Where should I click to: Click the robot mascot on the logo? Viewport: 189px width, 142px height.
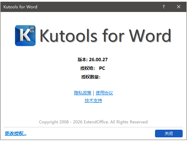pos(32,30)
